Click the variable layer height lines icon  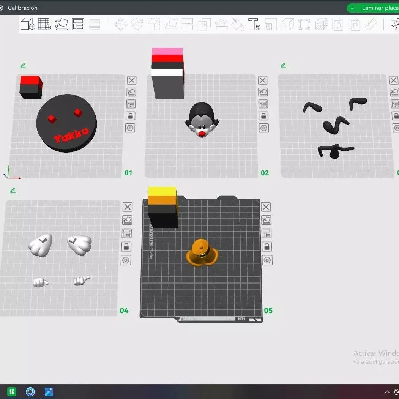[x=95, y=24]
